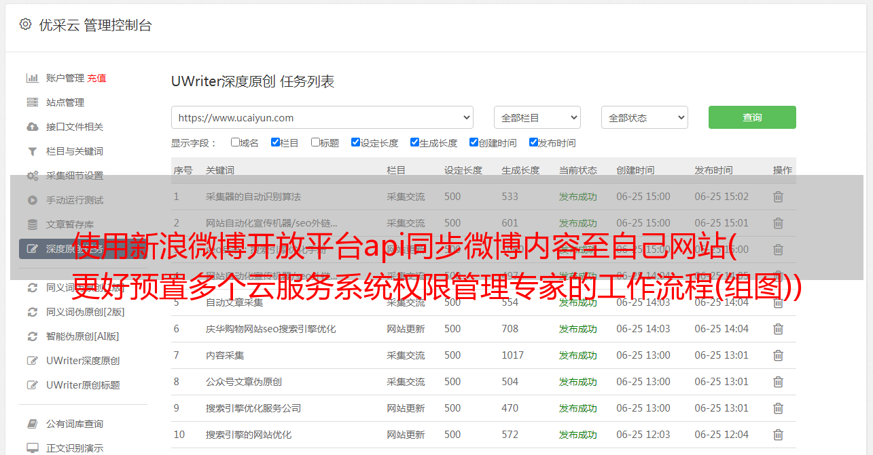Open 同义词伪原创[2版] in the sidebar
Image resolution: width=873 pixels, height=455 pixels.
(x=86, y=312)
